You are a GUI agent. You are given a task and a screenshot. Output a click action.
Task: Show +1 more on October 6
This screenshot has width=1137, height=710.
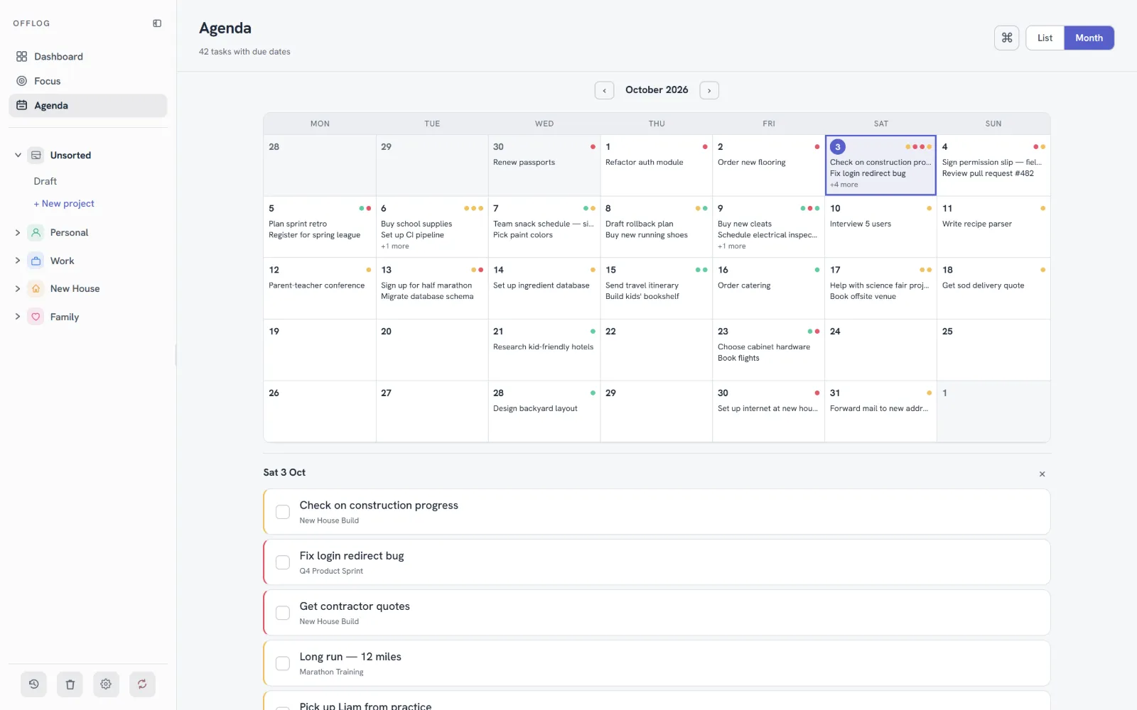tap(395, 246)
